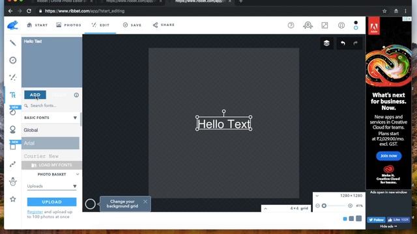The image size is (417, 234).
Task: Open the Share tab
Action: [164, 25]
